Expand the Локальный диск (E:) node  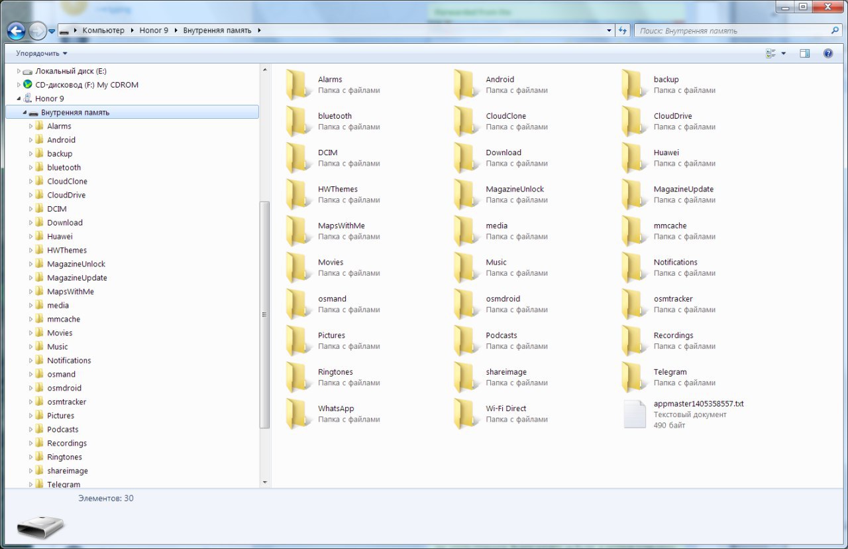[19, 71]
